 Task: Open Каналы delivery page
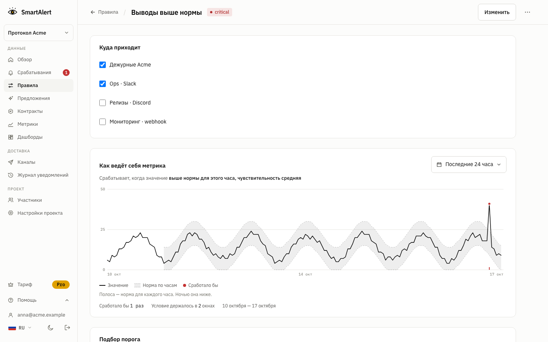coord(38,162)
